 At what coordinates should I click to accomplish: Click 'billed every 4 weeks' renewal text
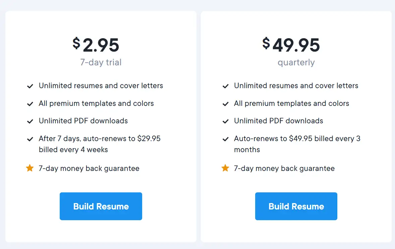(73, 149)
